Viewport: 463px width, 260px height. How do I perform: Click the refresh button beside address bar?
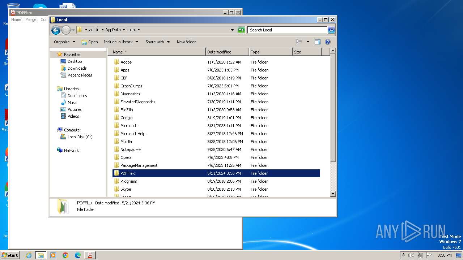click(x=241, y=30)
